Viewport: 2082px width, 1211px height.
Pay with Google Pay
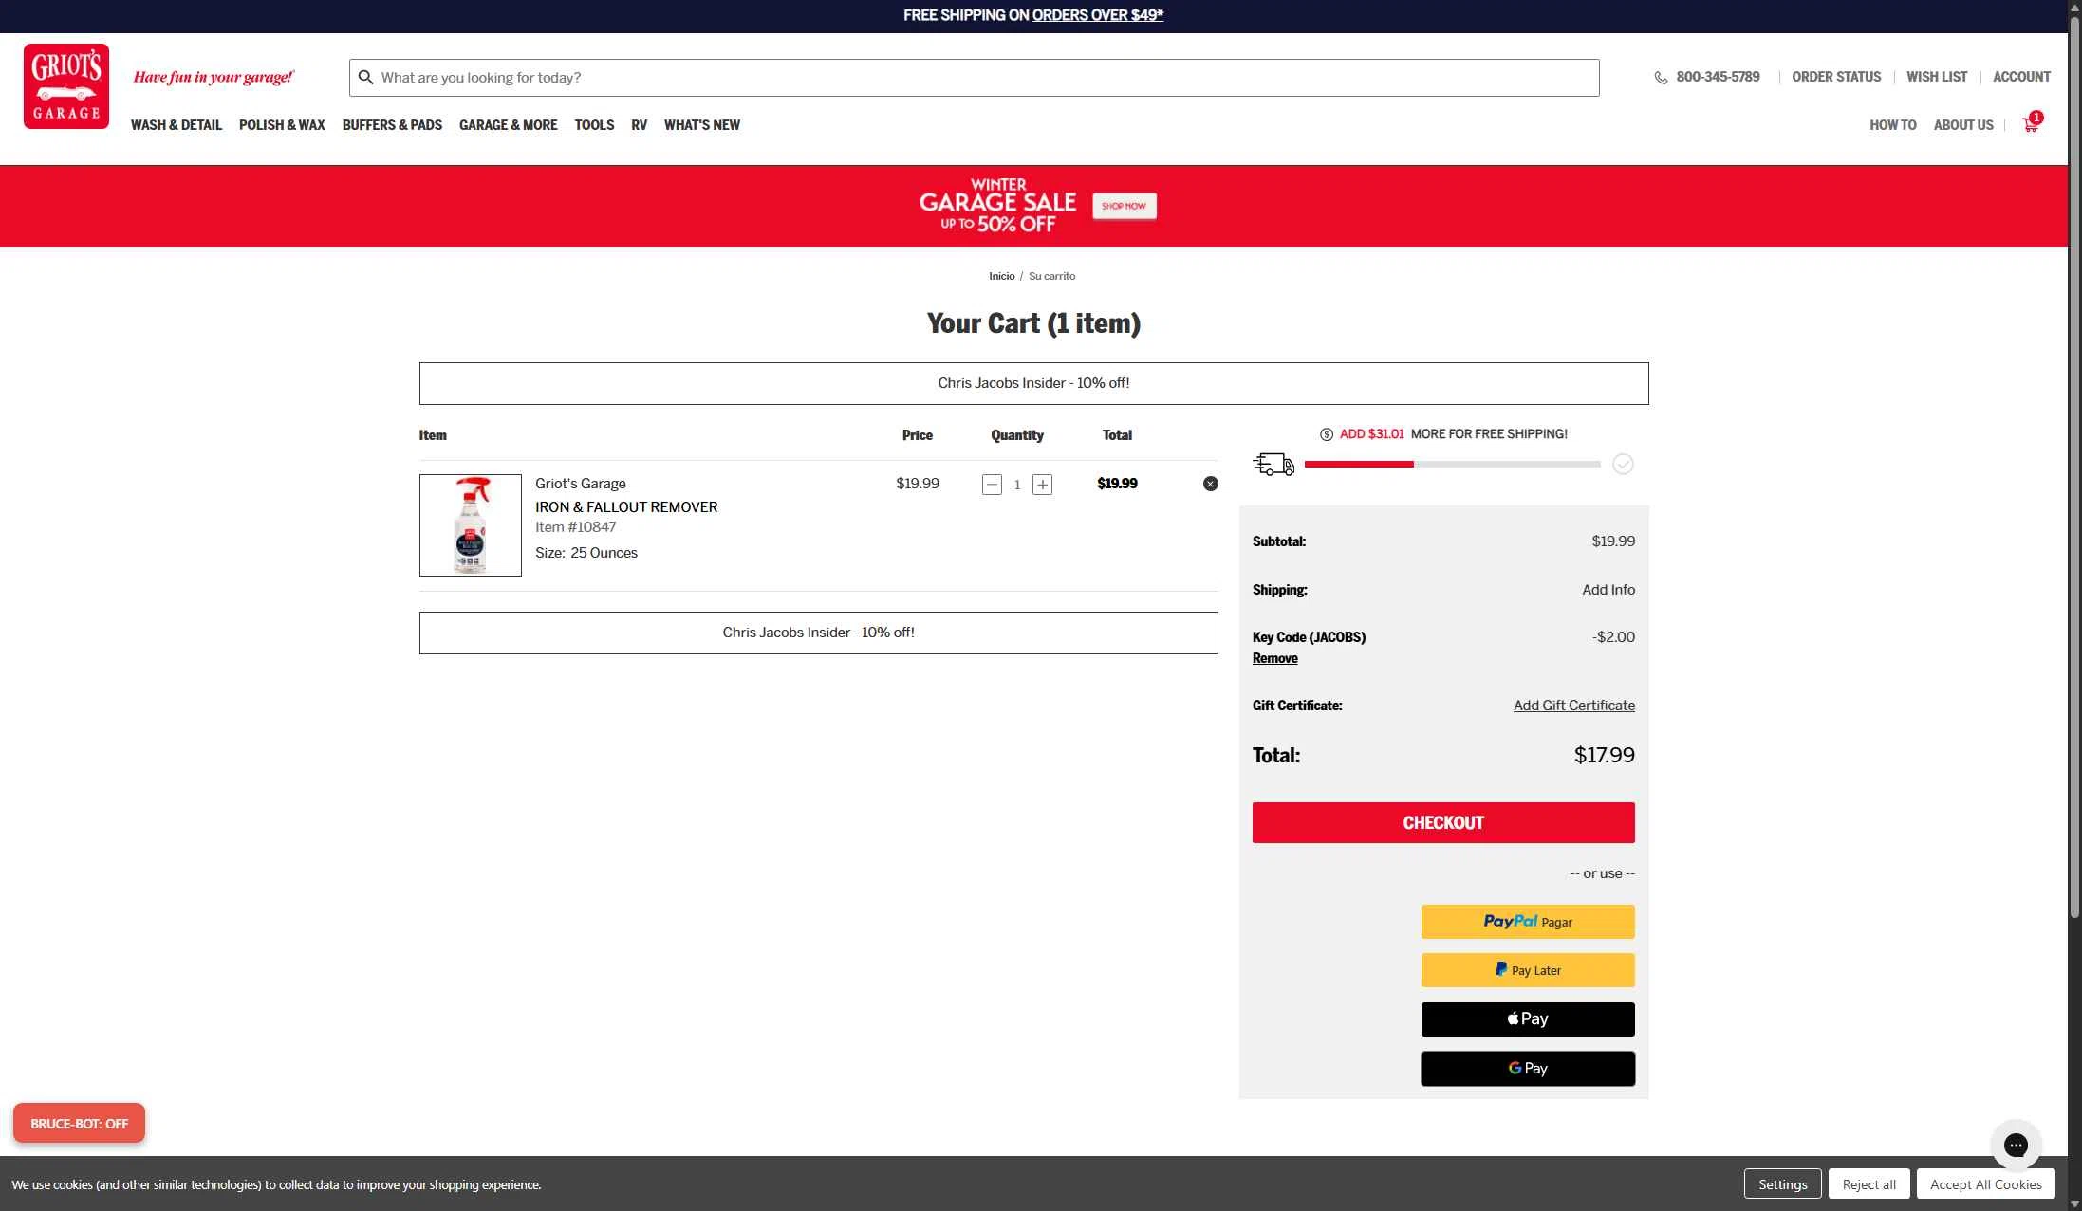[x=1527, y=1068]
